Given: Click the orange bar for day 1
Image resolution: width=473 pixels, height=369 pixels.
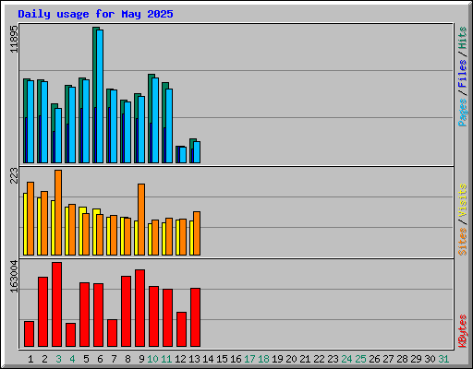Looking at the screenshot, I should (30, 219).
